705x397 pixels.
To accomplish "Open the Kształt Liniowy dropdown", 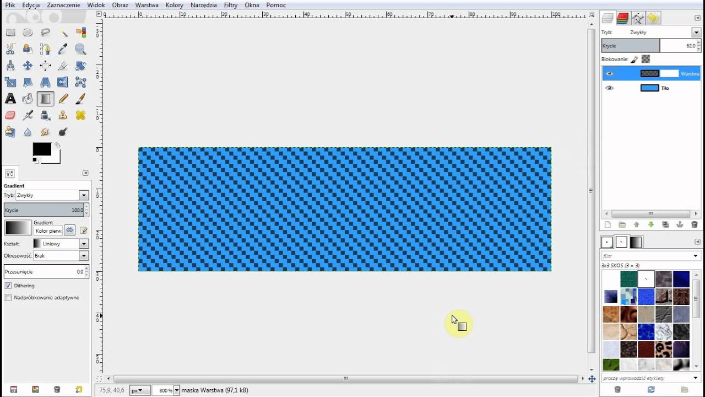I will tap(84, 244).
